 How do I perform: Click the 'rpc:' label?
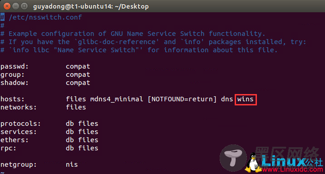pos(8,148)
